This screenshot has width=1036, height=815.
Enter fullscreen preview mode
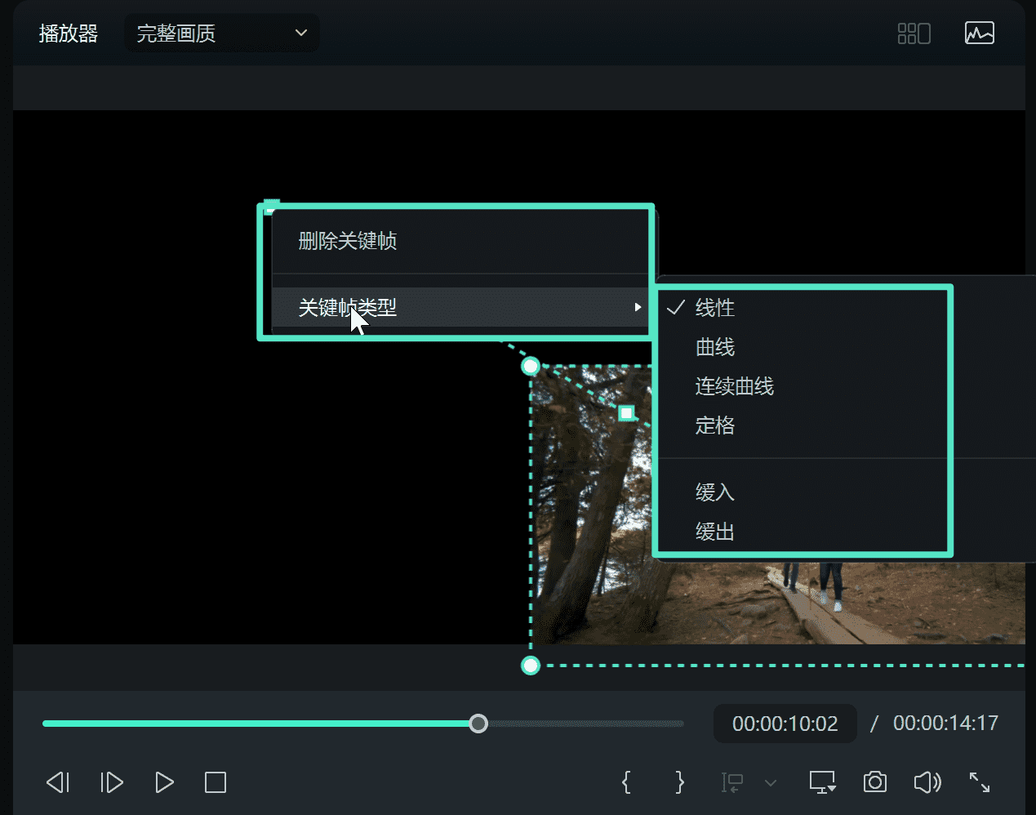click(x=980, y=782)
